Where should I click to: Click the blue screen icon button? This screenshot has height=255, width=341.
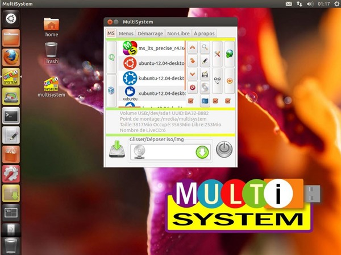tap(205, 101)
